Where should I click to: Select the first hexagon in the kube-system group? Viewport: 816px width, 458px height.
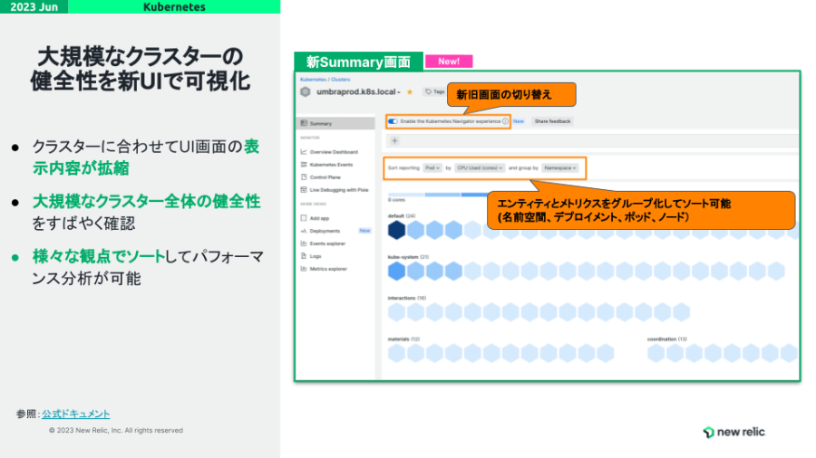396,271
